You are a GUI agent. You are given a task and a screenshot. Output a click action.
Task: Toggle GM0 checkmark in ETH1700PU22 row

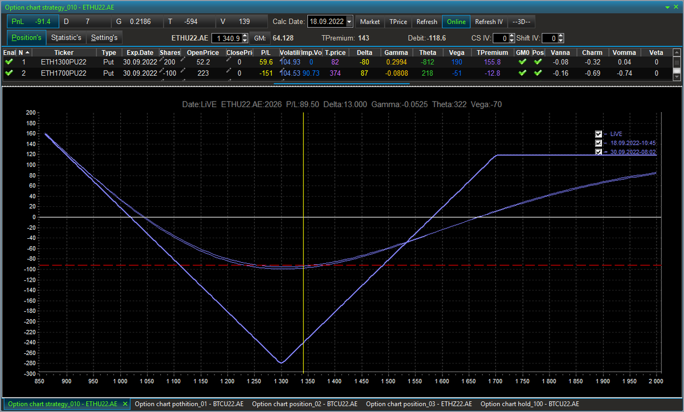pos(523,73)
